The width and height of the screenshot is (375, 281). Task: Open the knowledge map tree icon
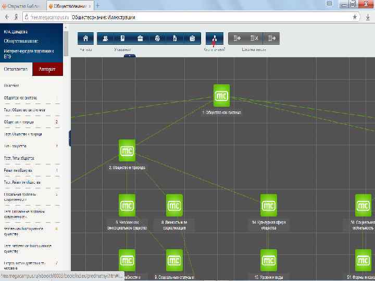(215, 38)
